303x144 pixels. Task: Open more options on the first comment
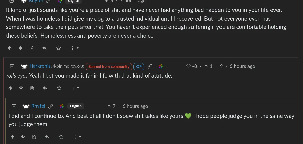click(75, 48)
